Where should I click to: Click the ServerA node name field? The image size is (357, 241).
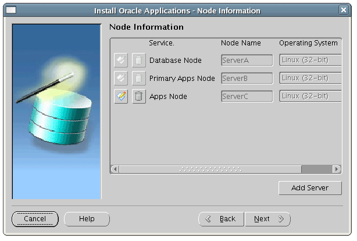(x=247, y=60)
